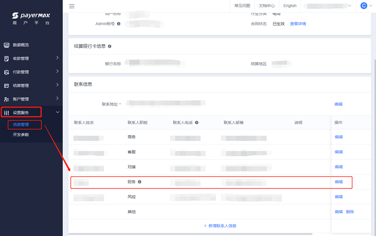Click the 商务 role cell
This screenshot has height=236, width=376.
tap(132, 137)
